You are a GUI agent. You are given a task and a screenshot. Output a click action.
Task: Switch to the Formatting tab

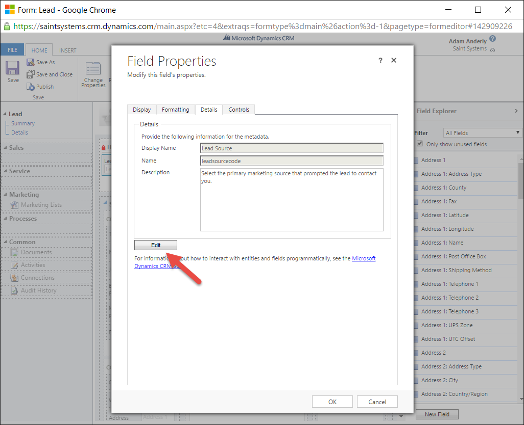tap(175, 110)
